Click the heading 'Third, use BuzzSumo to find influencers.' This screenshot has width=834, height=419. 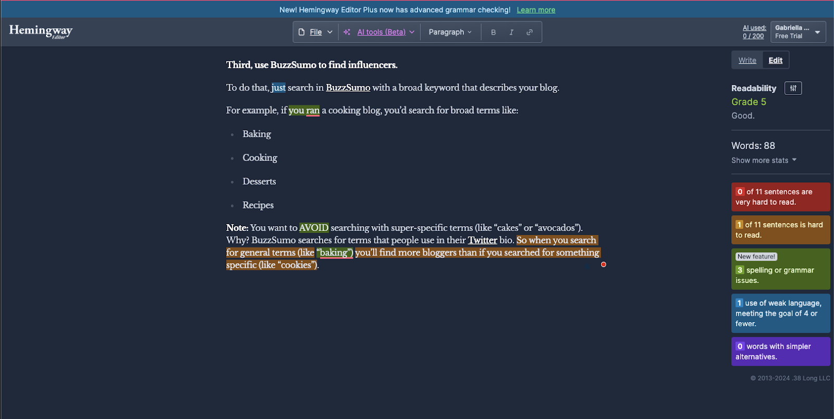pyautogui.click(x=312, y=65)
